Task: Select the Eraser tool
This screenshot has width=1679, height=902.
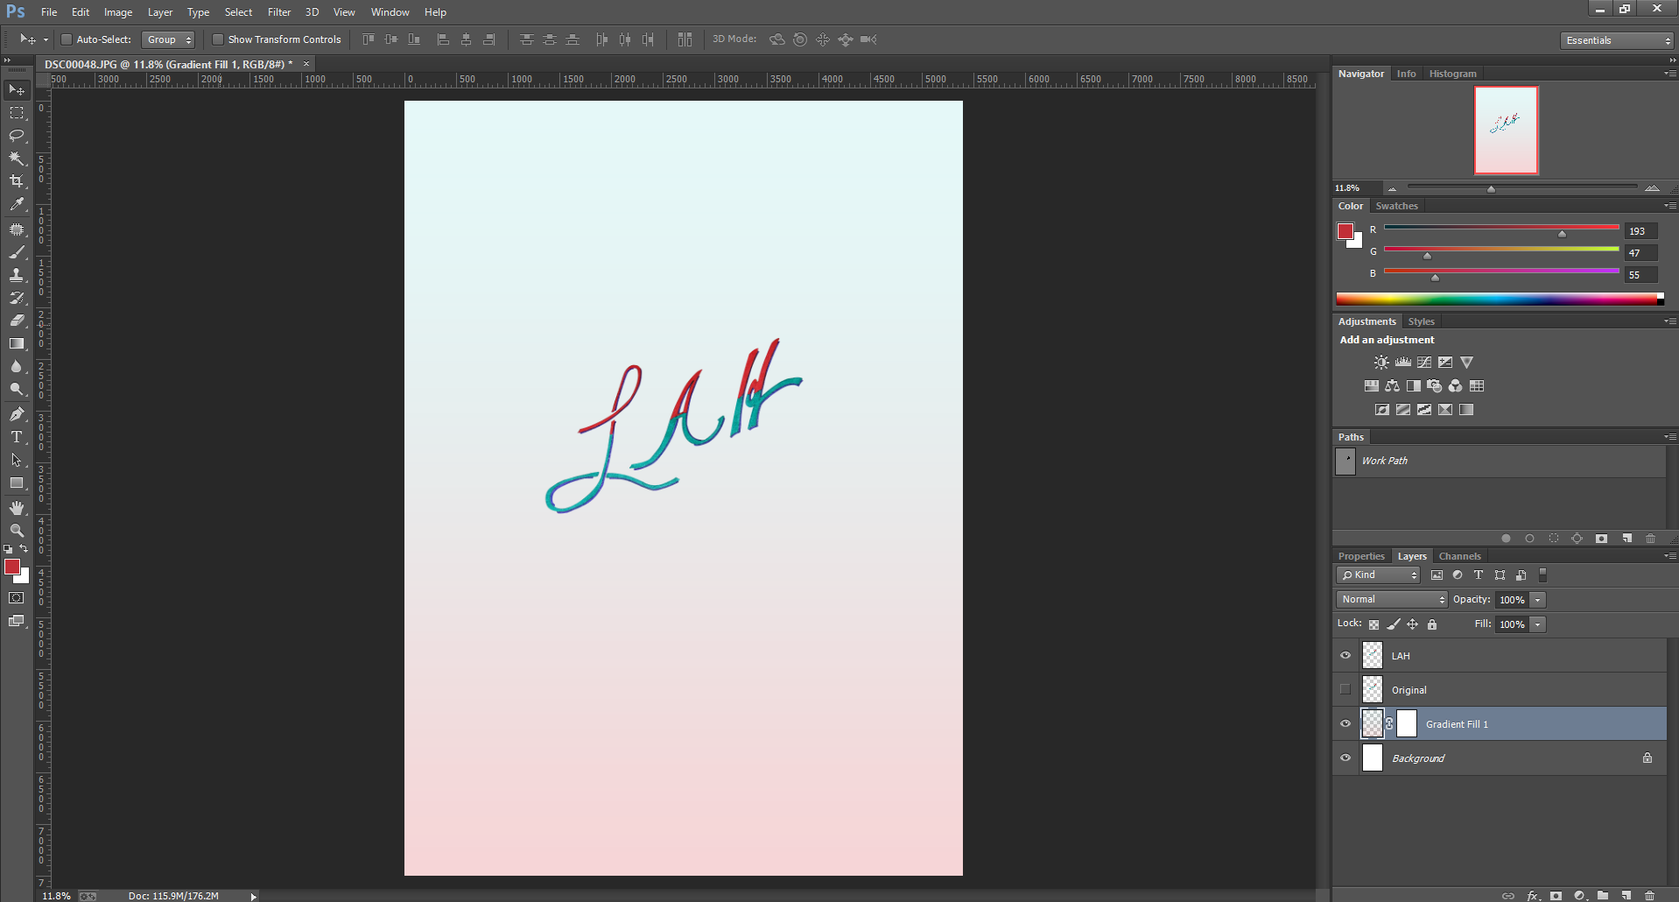Action: [17, 321]
